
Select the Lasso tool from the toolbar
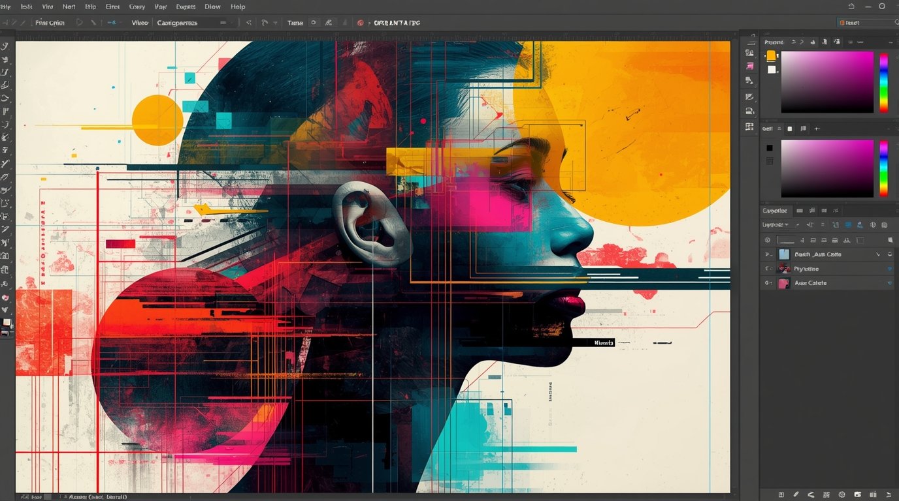coord(5,72)
